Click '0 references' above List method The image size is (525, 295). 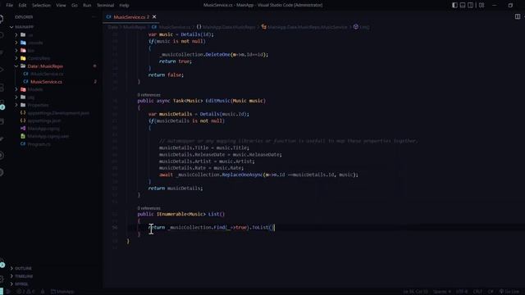[x=148, y=208]
